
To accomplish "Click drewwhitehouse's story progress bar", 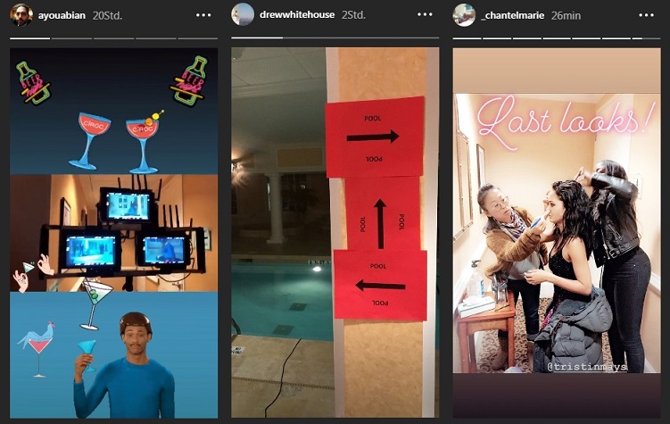I will [335, 38].
